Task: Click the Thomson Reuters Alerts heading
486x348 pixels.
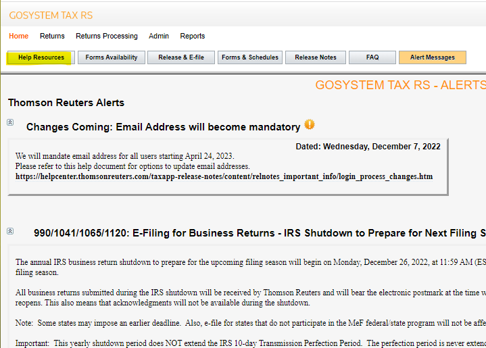Action: [66, 103]
